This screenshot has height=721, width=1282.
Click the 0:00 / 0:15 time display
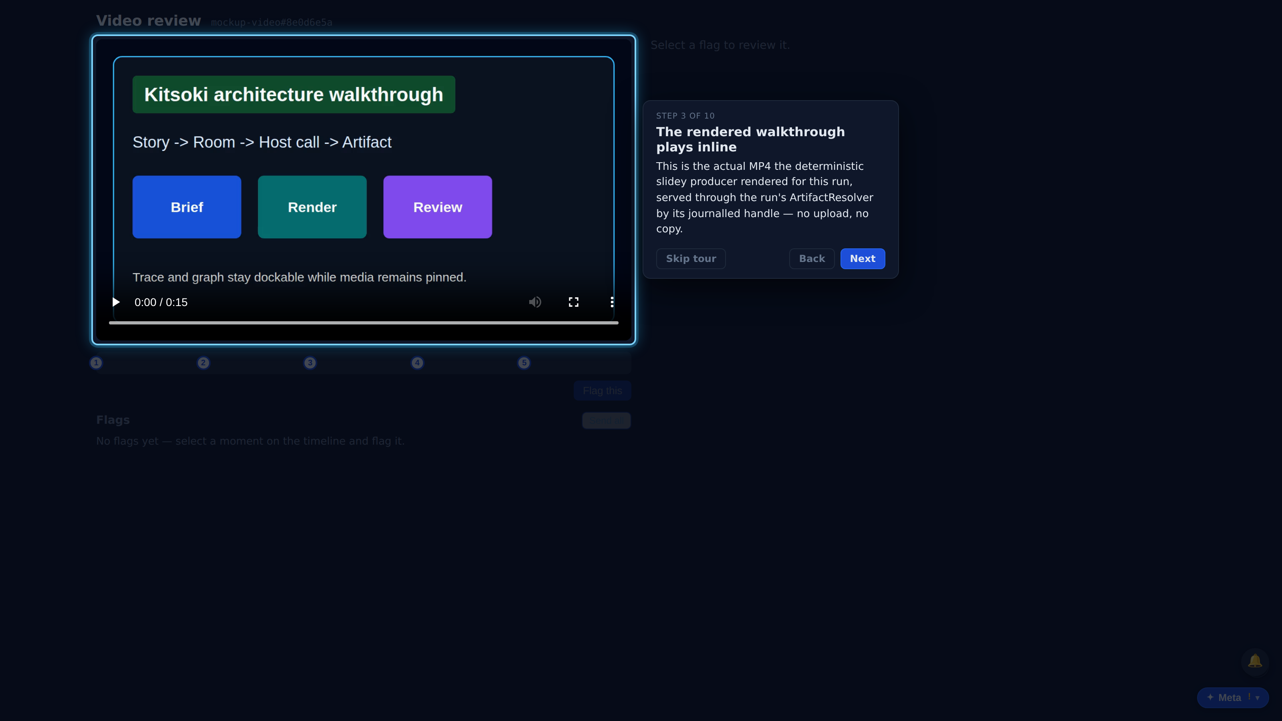(161, 302)
